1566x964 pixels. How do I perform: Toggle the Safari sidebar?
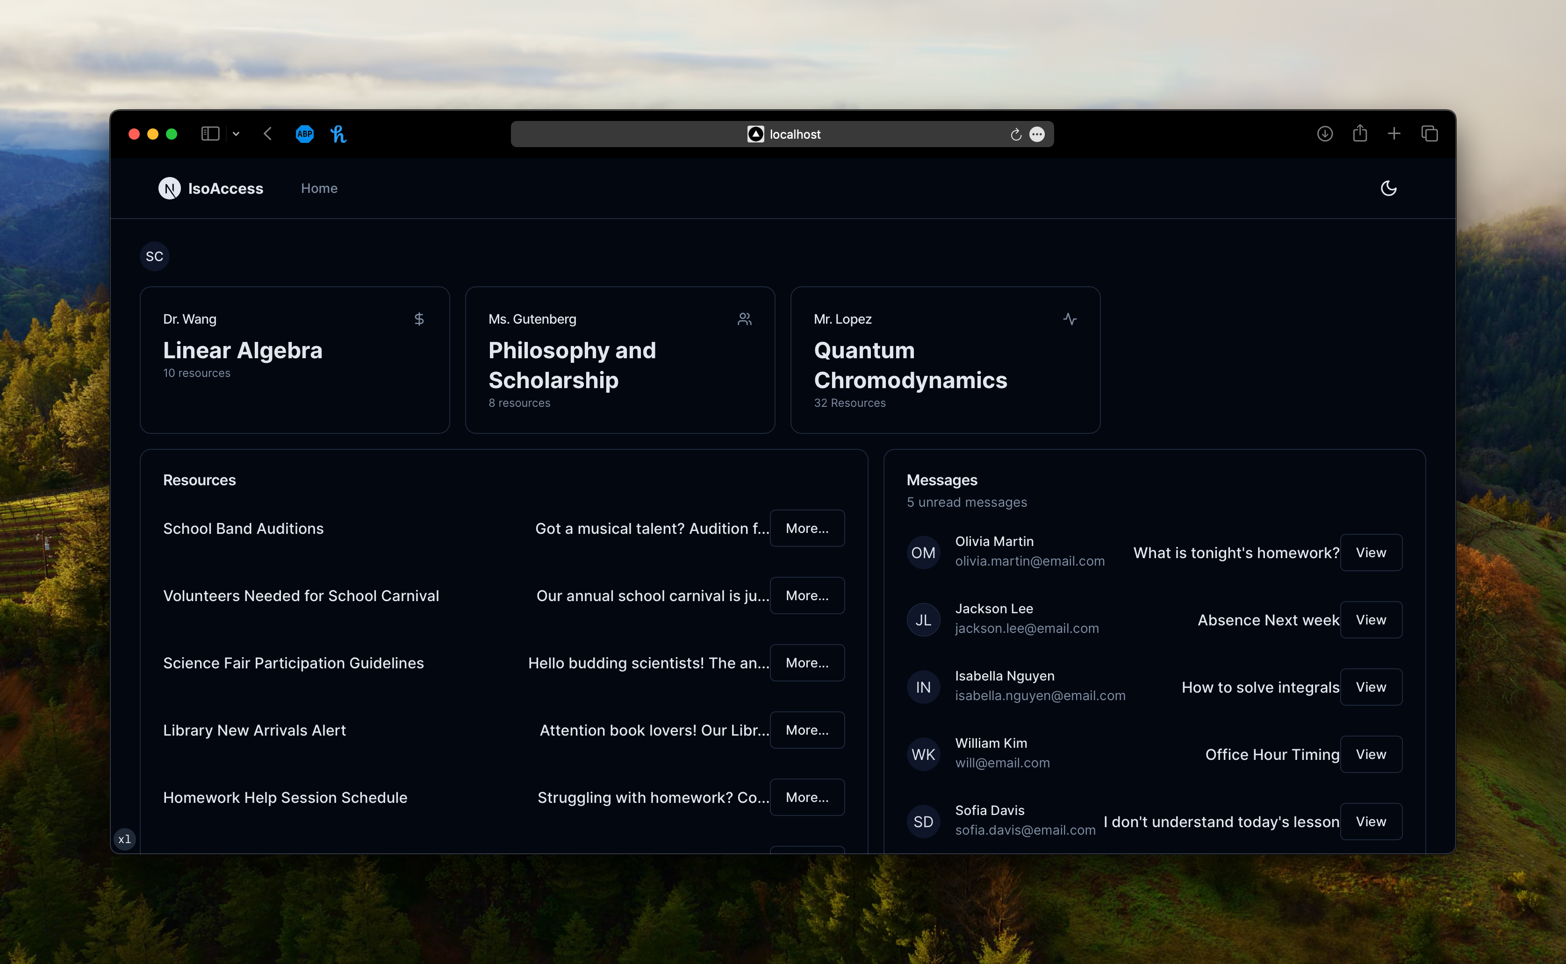pyautogui.click(x=210, y=134)
